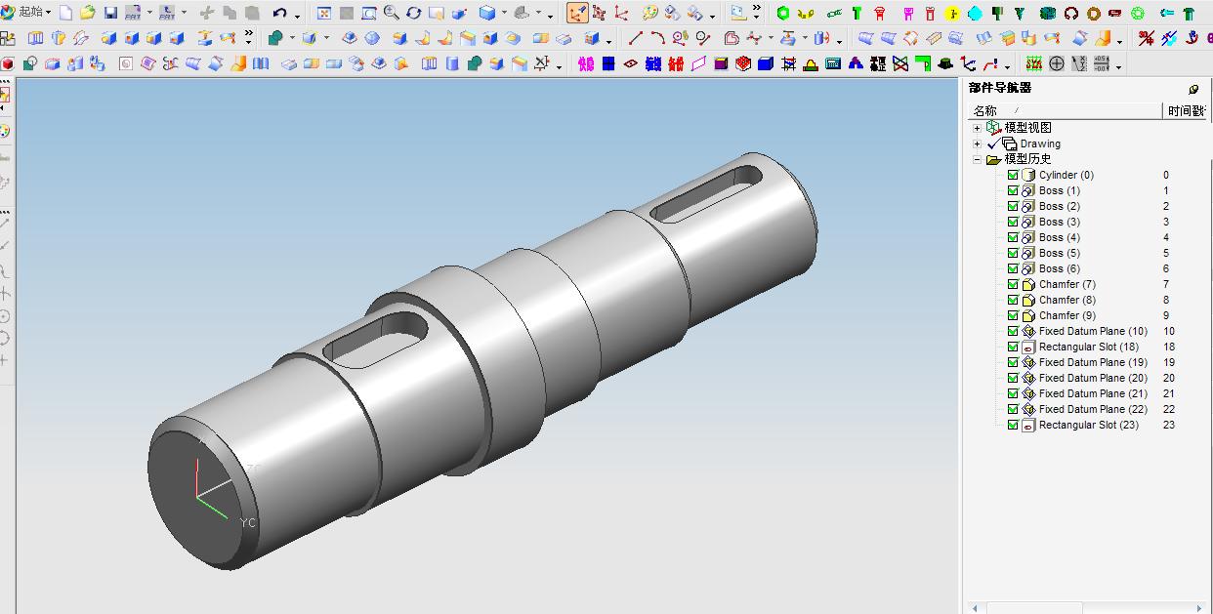Screen dimensions: 1213x614
Task: Select the Rotate view tool
Action: 413,13
